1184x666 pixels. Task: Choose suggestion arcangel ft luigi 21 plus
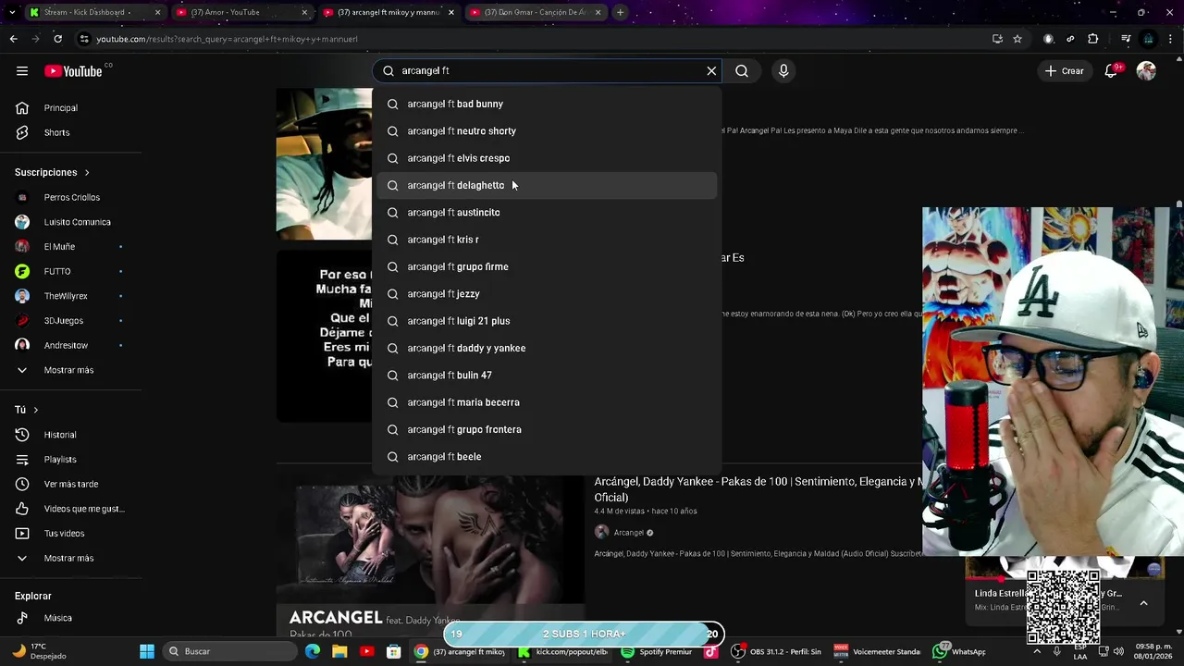[x=547, y=321]
